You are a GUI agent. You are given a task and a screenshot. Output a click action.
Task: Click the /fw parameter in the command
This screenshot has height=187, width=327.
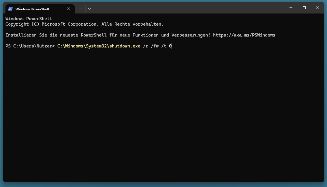click(x=155, y=46)
